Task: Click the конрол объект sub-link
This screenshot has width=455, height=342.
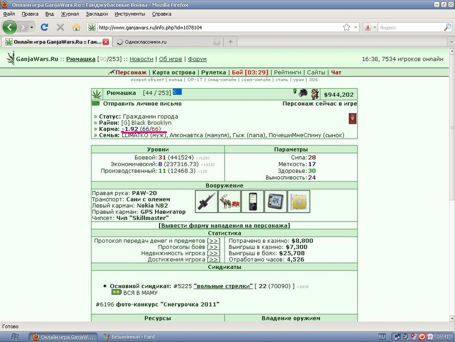Action: pyautogui.click(x=147, y=79)
